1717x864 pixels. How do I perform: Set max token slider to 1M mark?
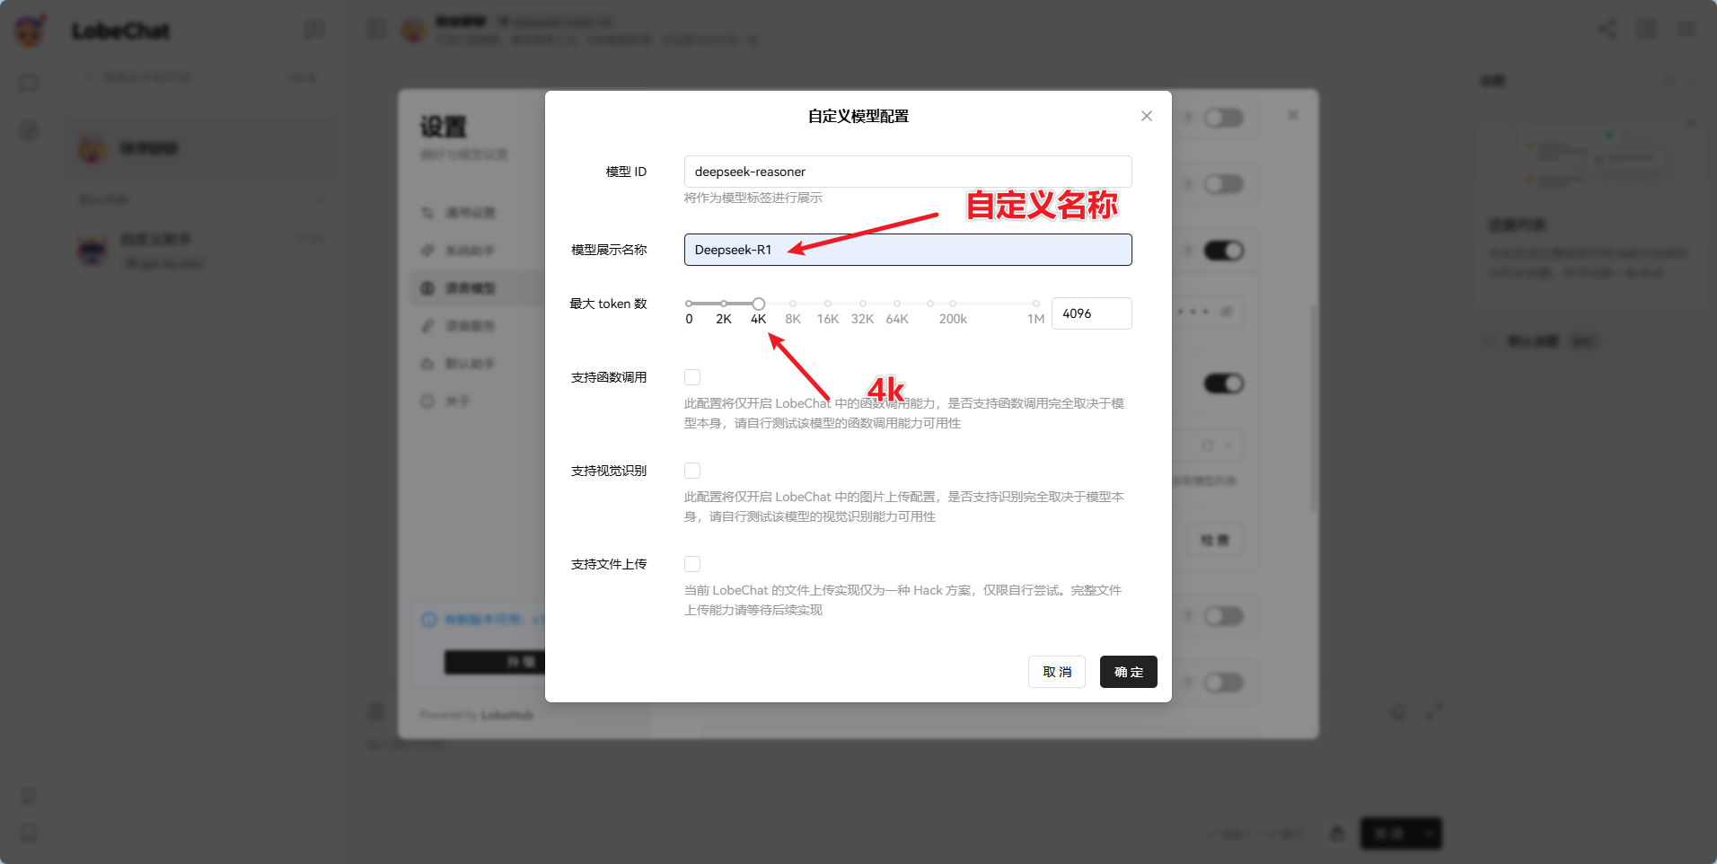(1036, 304)
